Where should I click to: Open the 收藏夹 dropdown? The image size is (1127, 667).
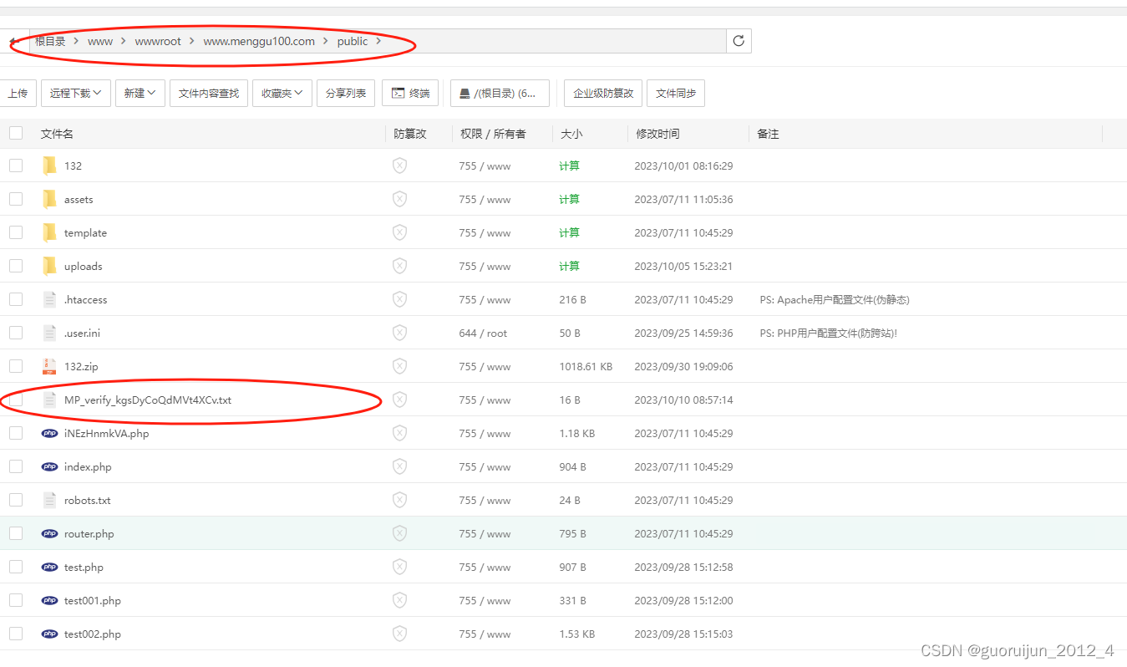(282, 93)
